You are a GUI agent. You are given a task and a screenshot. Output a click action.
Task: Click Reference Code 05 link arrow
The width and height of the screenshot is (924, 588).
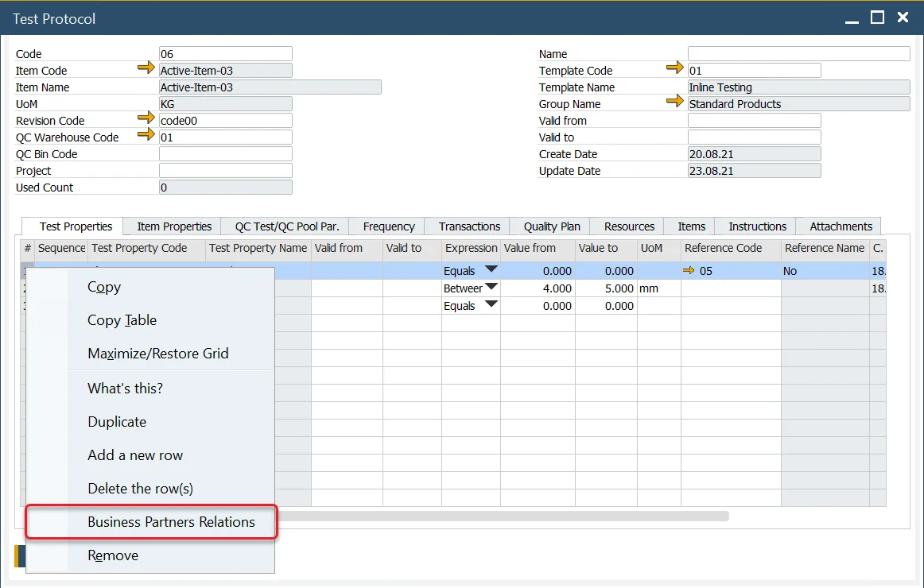(689, 271)
